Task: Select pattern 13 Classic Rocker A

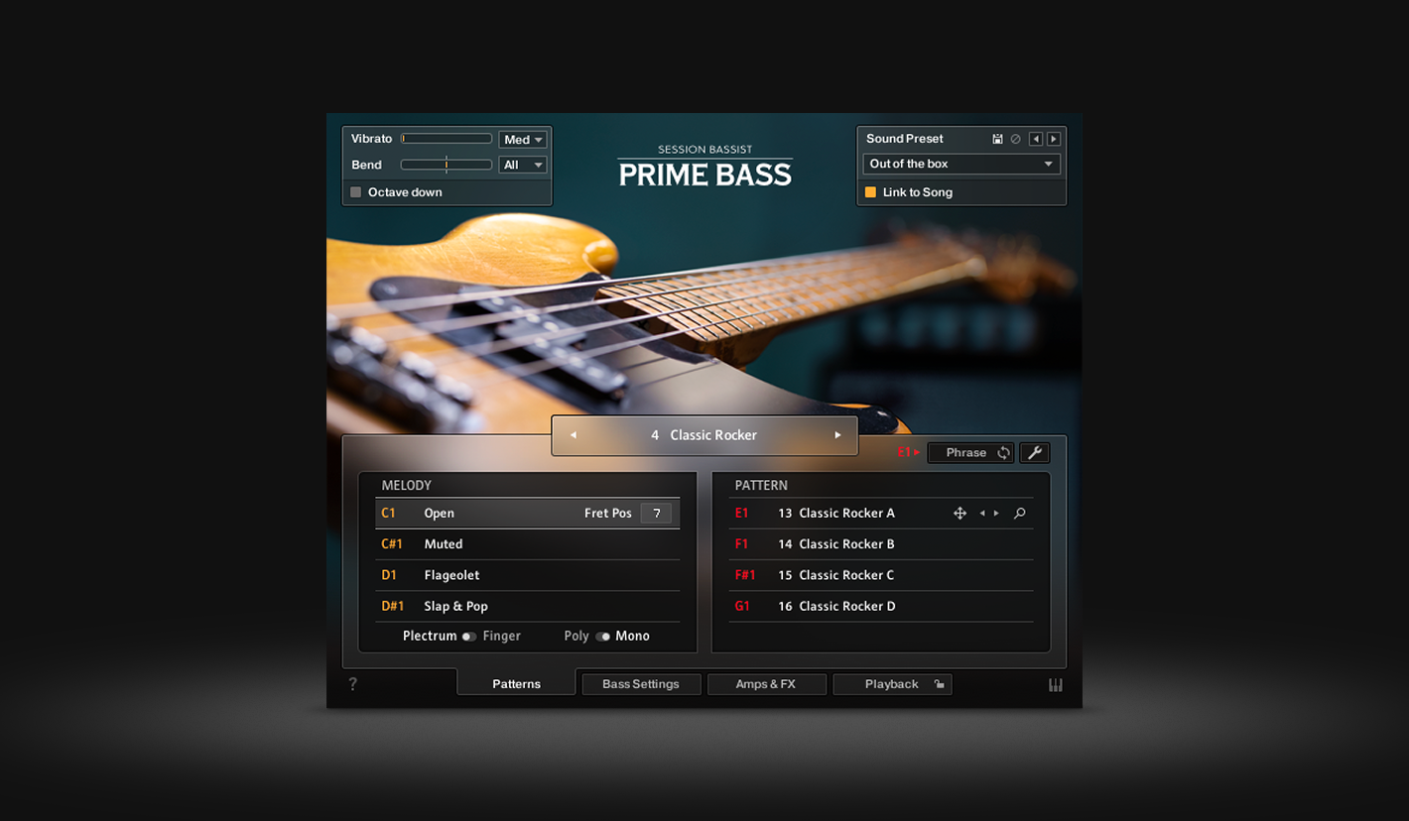Action: 881,514
